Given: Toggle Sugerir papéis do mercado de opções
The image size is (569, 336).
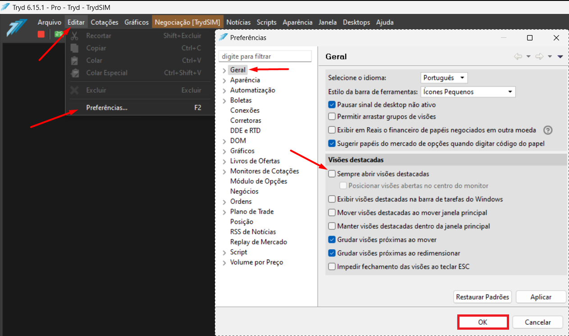Looking at the screenshot, I should pos(332,144).
